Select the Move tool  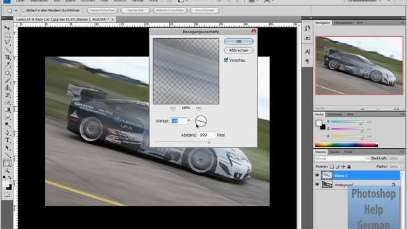(x=7, y=28)
